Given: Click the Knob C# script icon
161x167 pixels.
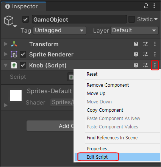Looking at the screenshot, I should (14, 65).
